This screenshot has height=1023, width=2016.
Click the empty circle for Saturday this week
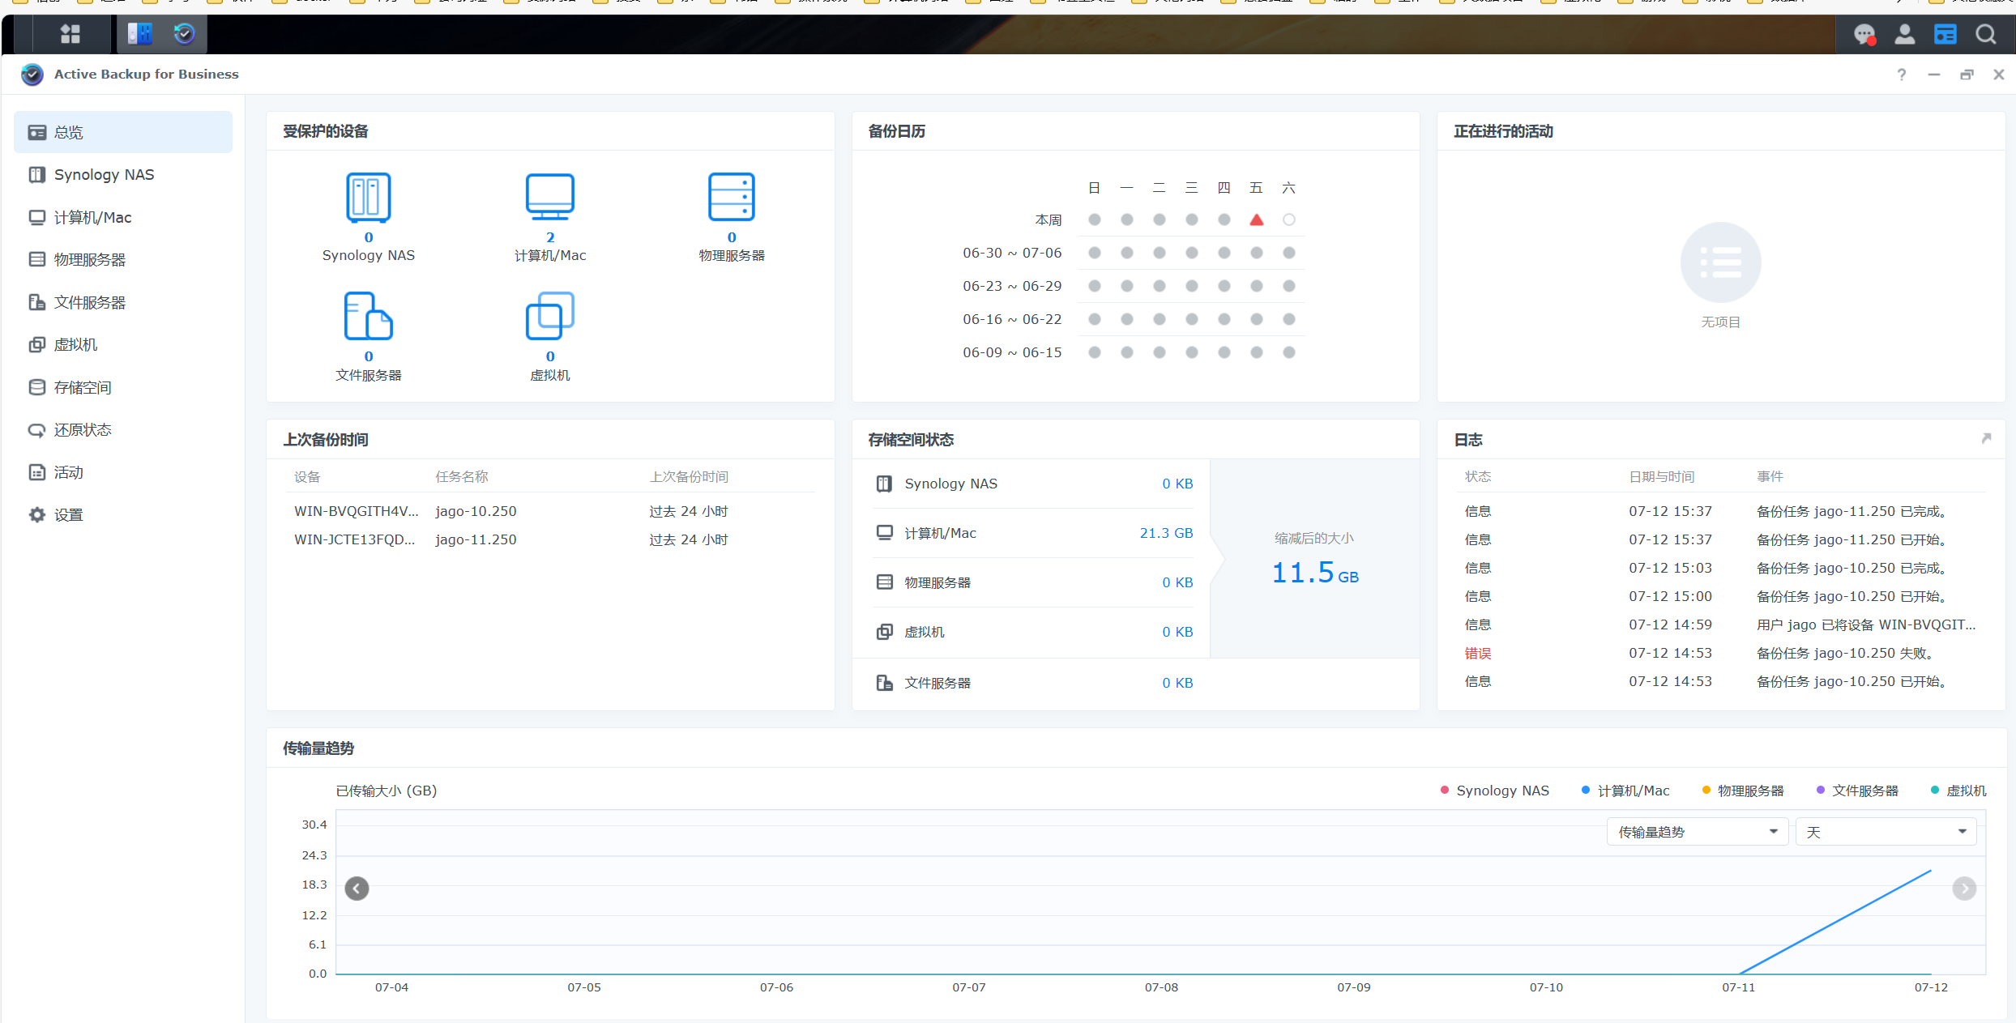point(1289,220)
